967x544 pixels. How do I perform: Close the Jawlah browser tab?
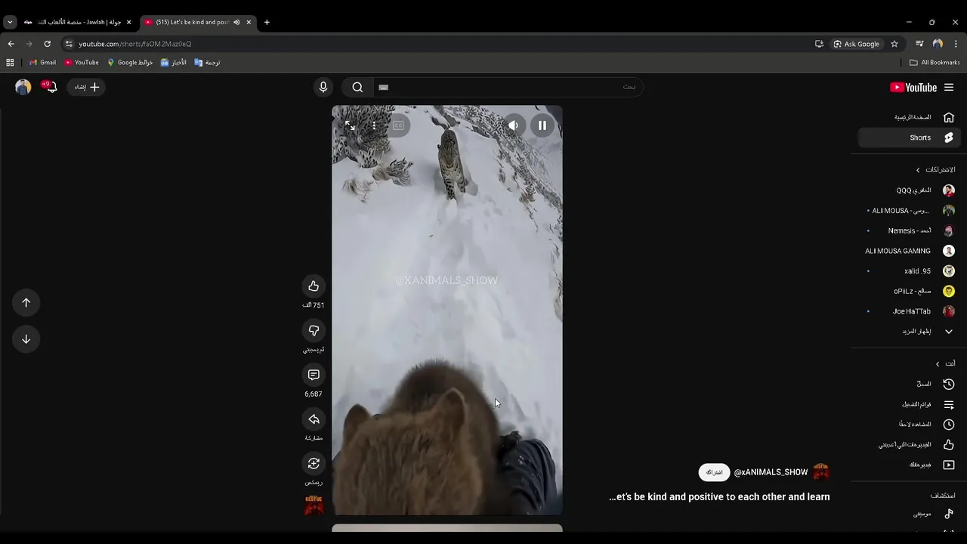[128, 22]
